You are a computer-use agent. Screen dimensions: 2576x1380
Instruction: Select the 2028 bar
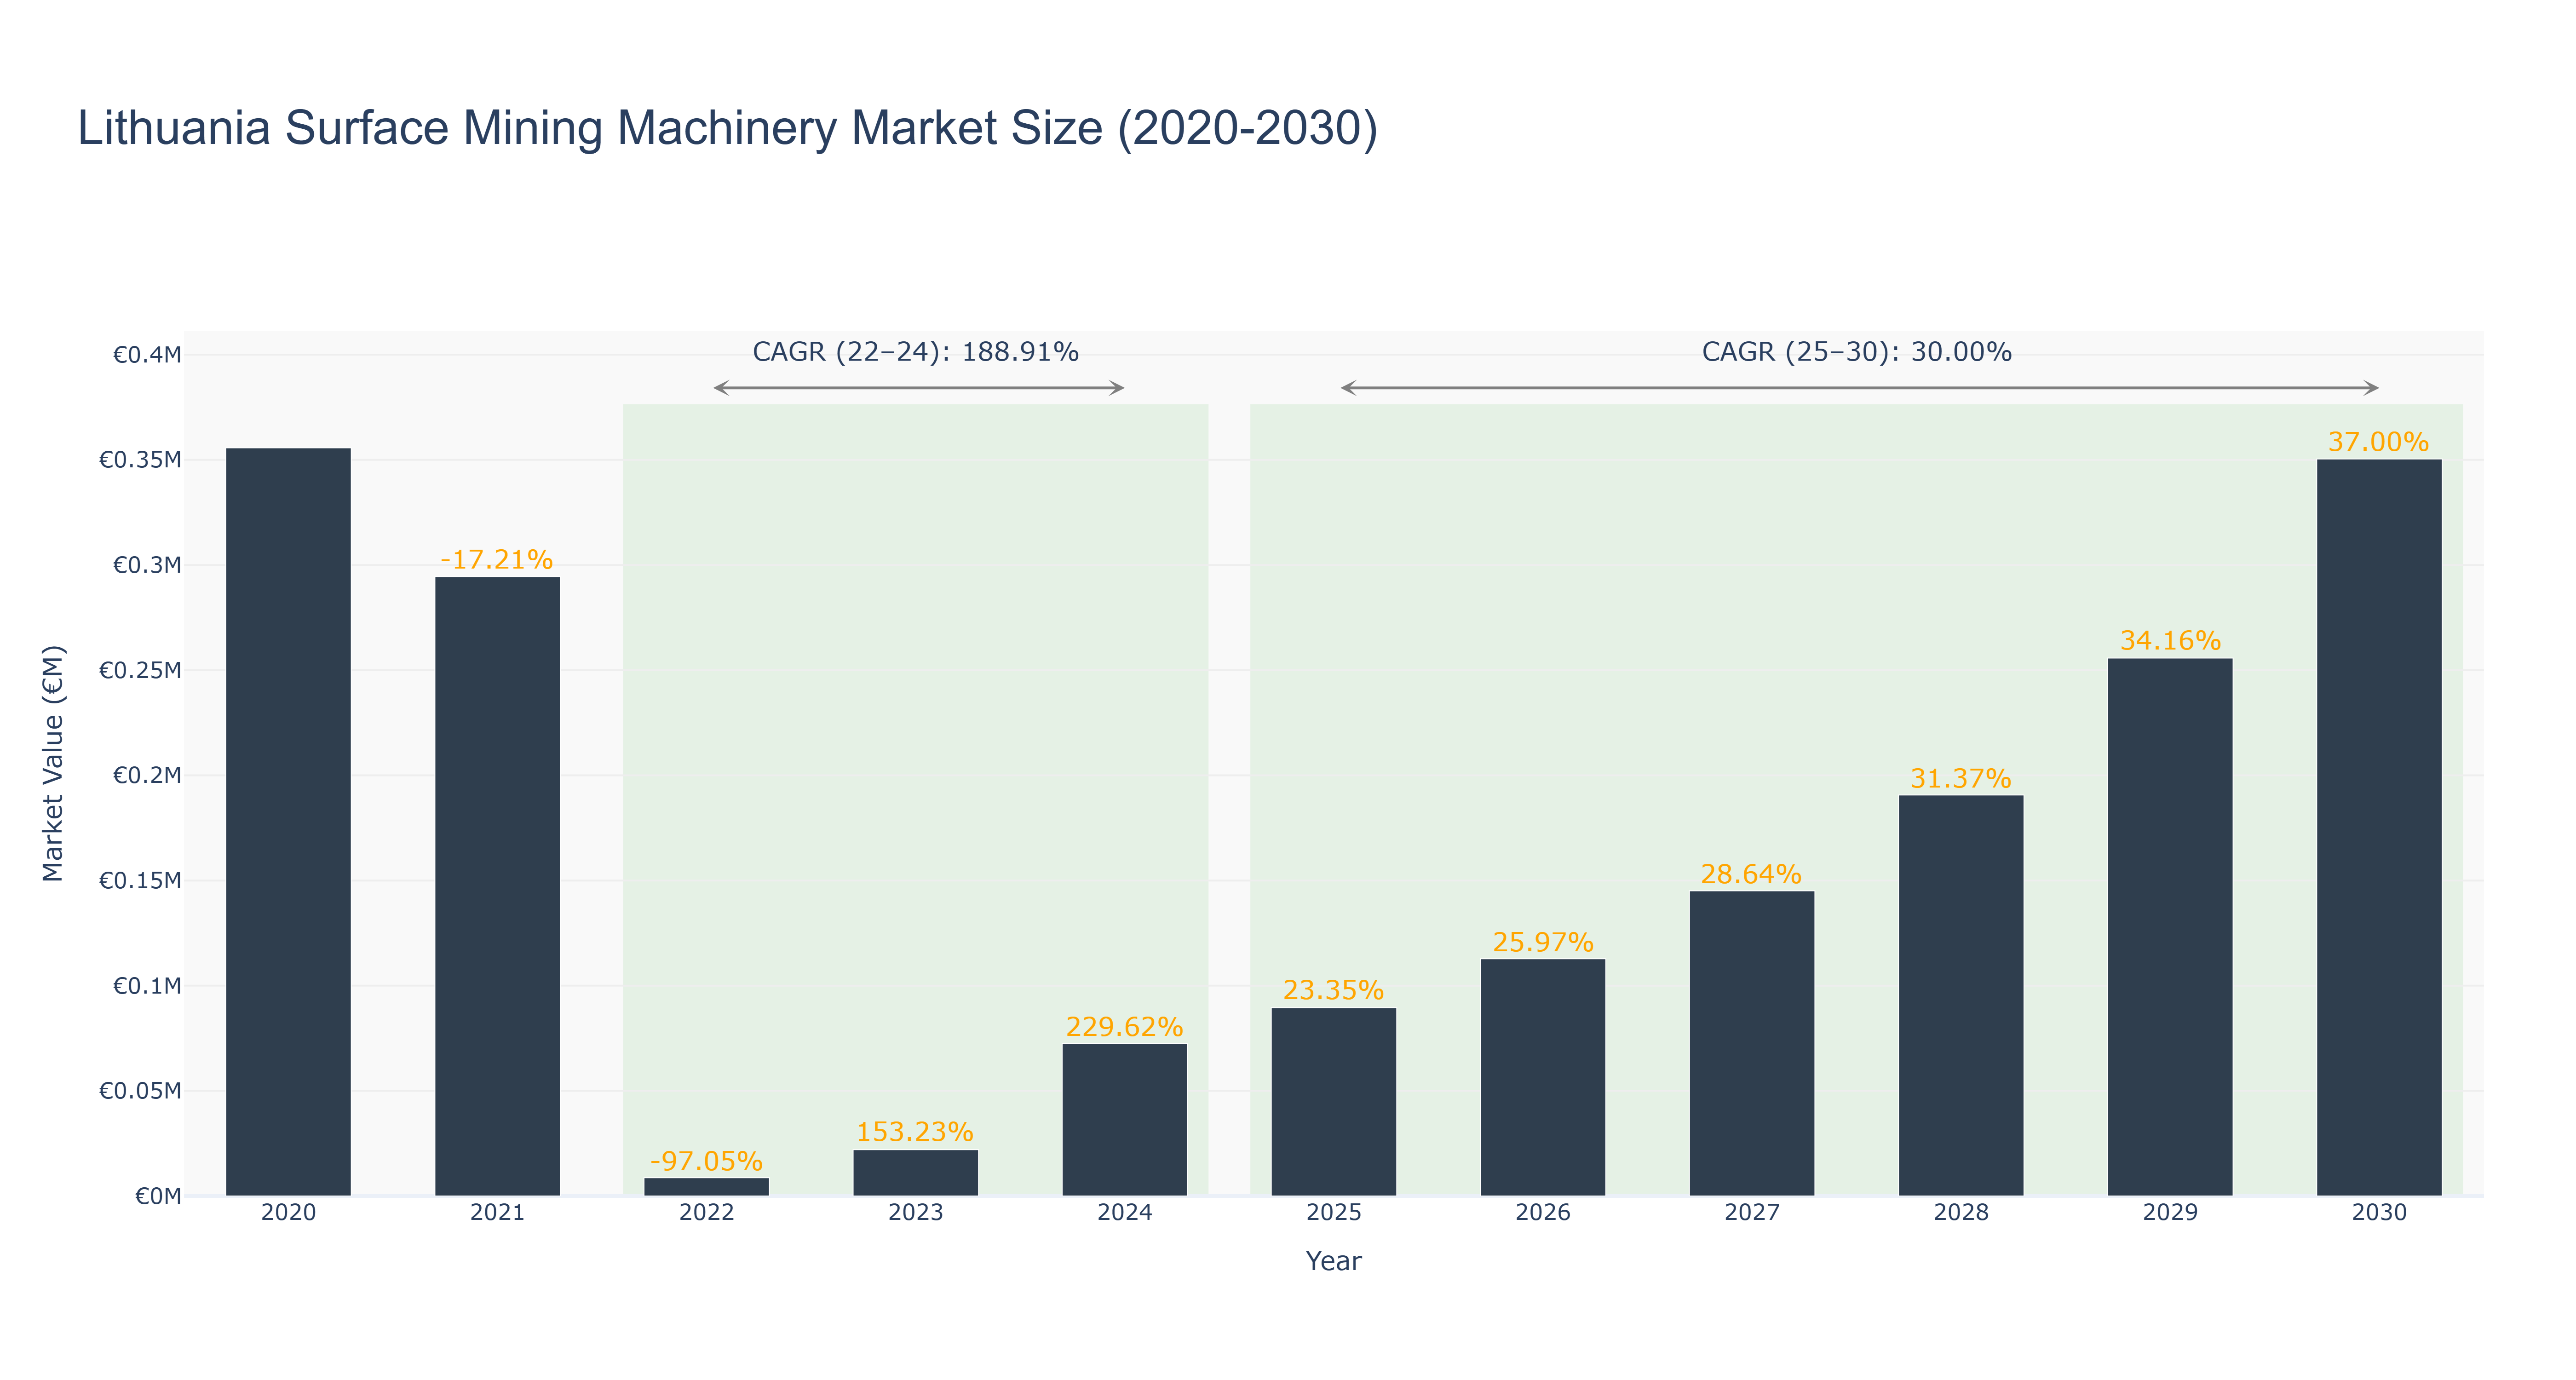1961,996
